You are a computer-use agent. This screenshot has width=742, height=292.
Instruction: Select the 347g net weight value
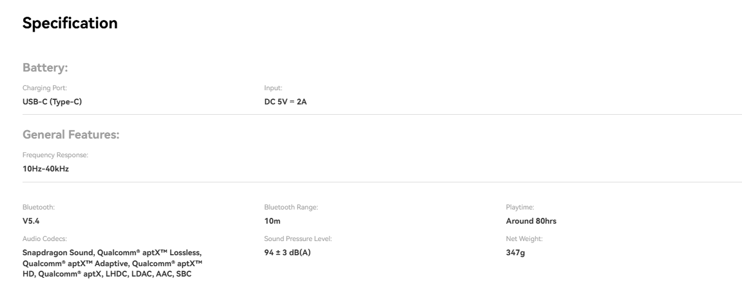(516, 251)
